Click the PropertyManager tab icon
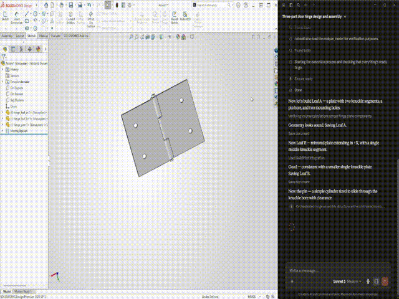Screen dimensions: 399x299 coord(13,49)
